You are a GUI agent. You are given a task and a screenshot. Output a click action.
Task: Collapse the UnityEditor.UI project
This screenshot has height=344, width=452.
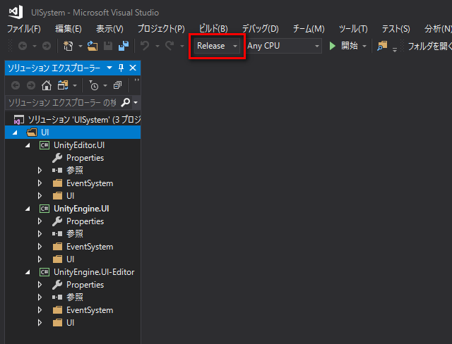pos(28,145)
